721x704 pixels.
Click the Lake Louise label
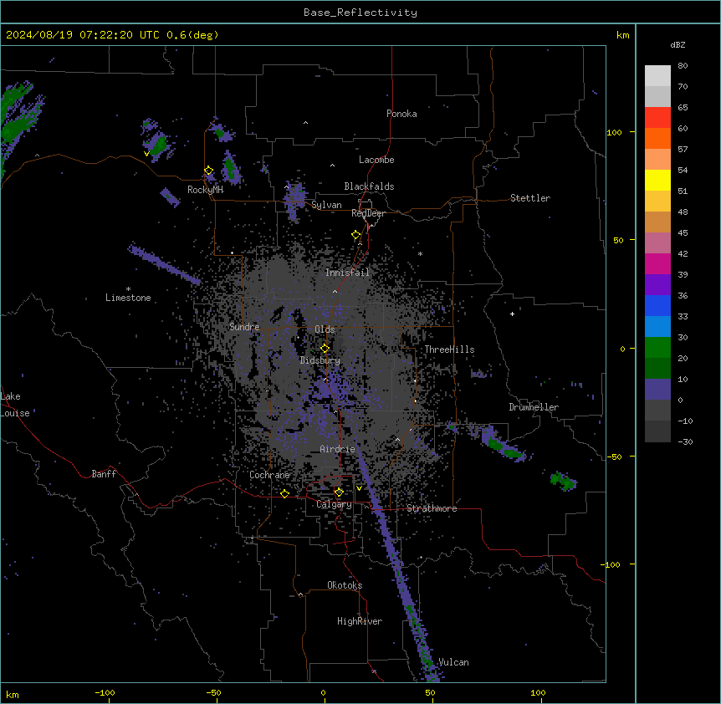[x=14, y=405]
